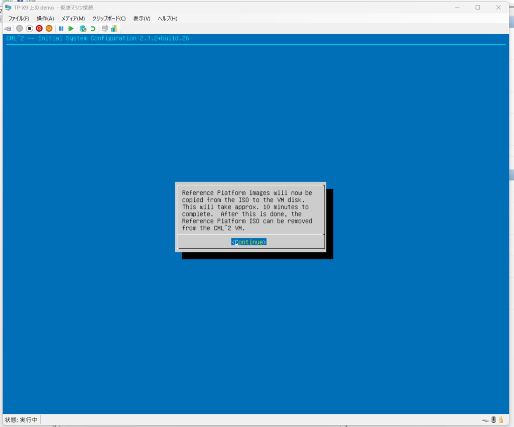Pause the virtual machine
This screenshot has width=514, height=427.
61,29
